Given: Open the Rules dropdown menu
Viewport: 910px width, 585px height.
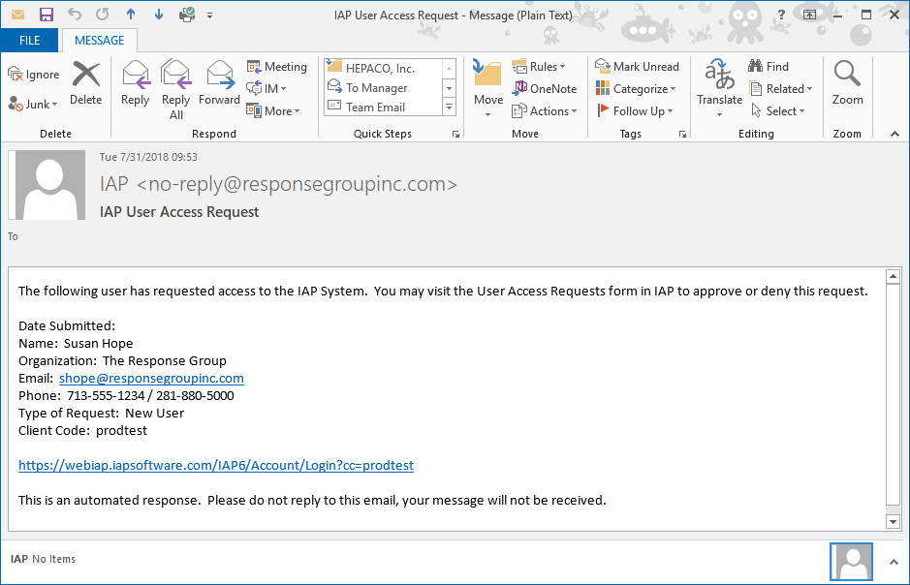Looking at the screenshot, I should pos(539,67).
